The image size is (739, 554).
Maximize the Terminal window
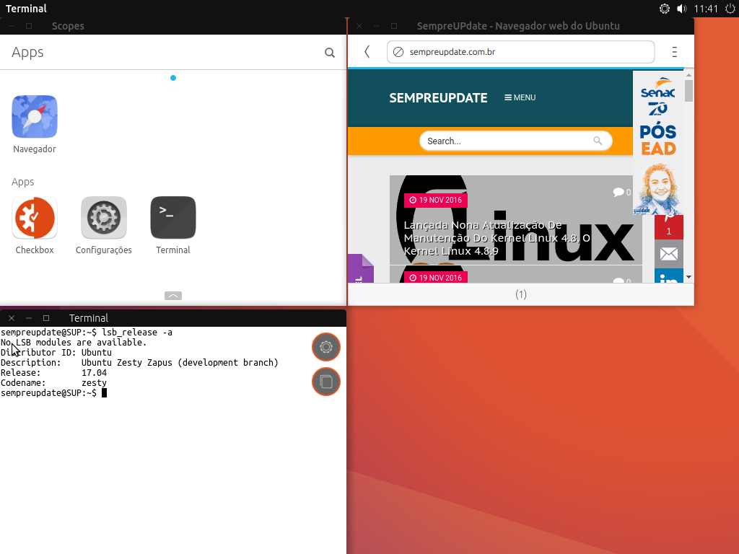[46, 318]
